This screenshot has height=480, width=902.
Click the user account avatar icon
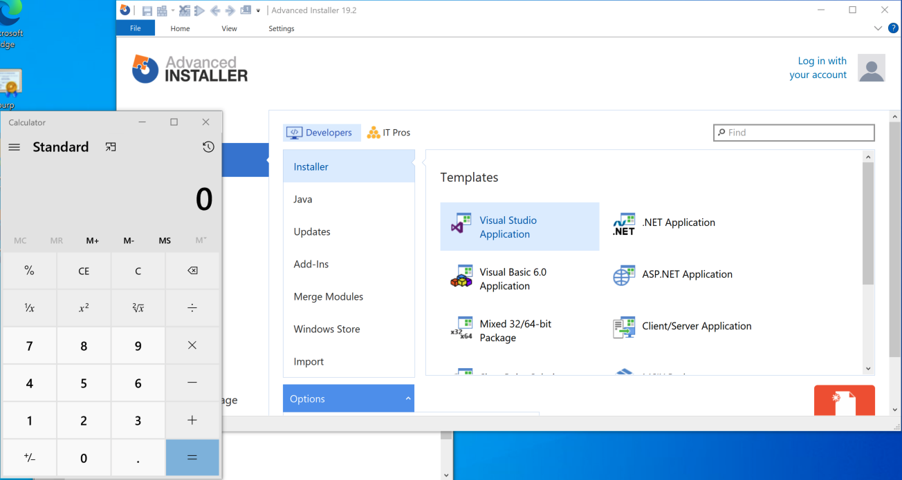872,68
